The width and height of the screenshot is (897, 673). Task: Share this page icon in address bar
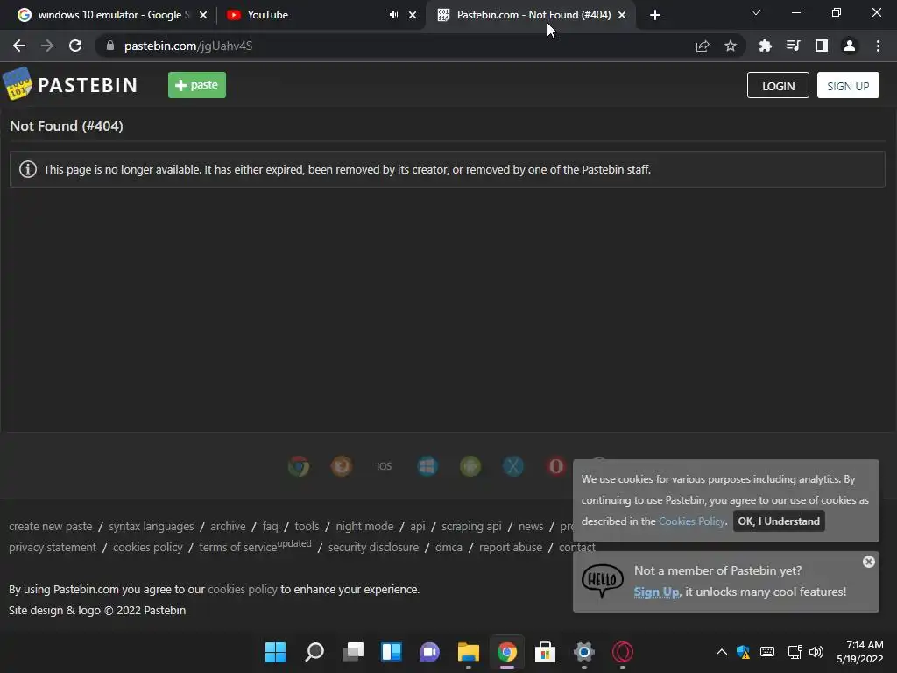pyautogui.click(x=703, y=46)
